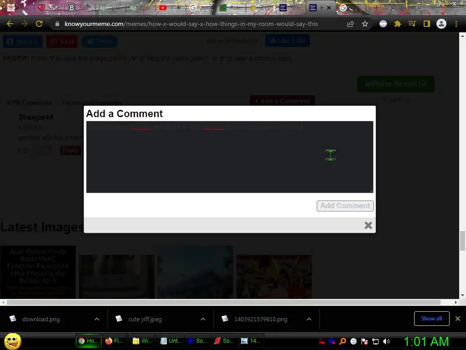Image resolution: width=466 pixels, height=350 pixels.
Task: Switch to Firefox taskbar button
Action: (114, 341)
